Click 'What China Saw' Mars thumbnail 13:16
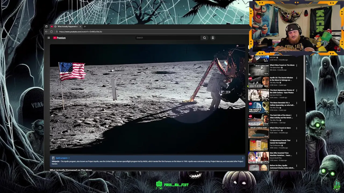Screen dimensions: 344x193 [x=259, y=132]
